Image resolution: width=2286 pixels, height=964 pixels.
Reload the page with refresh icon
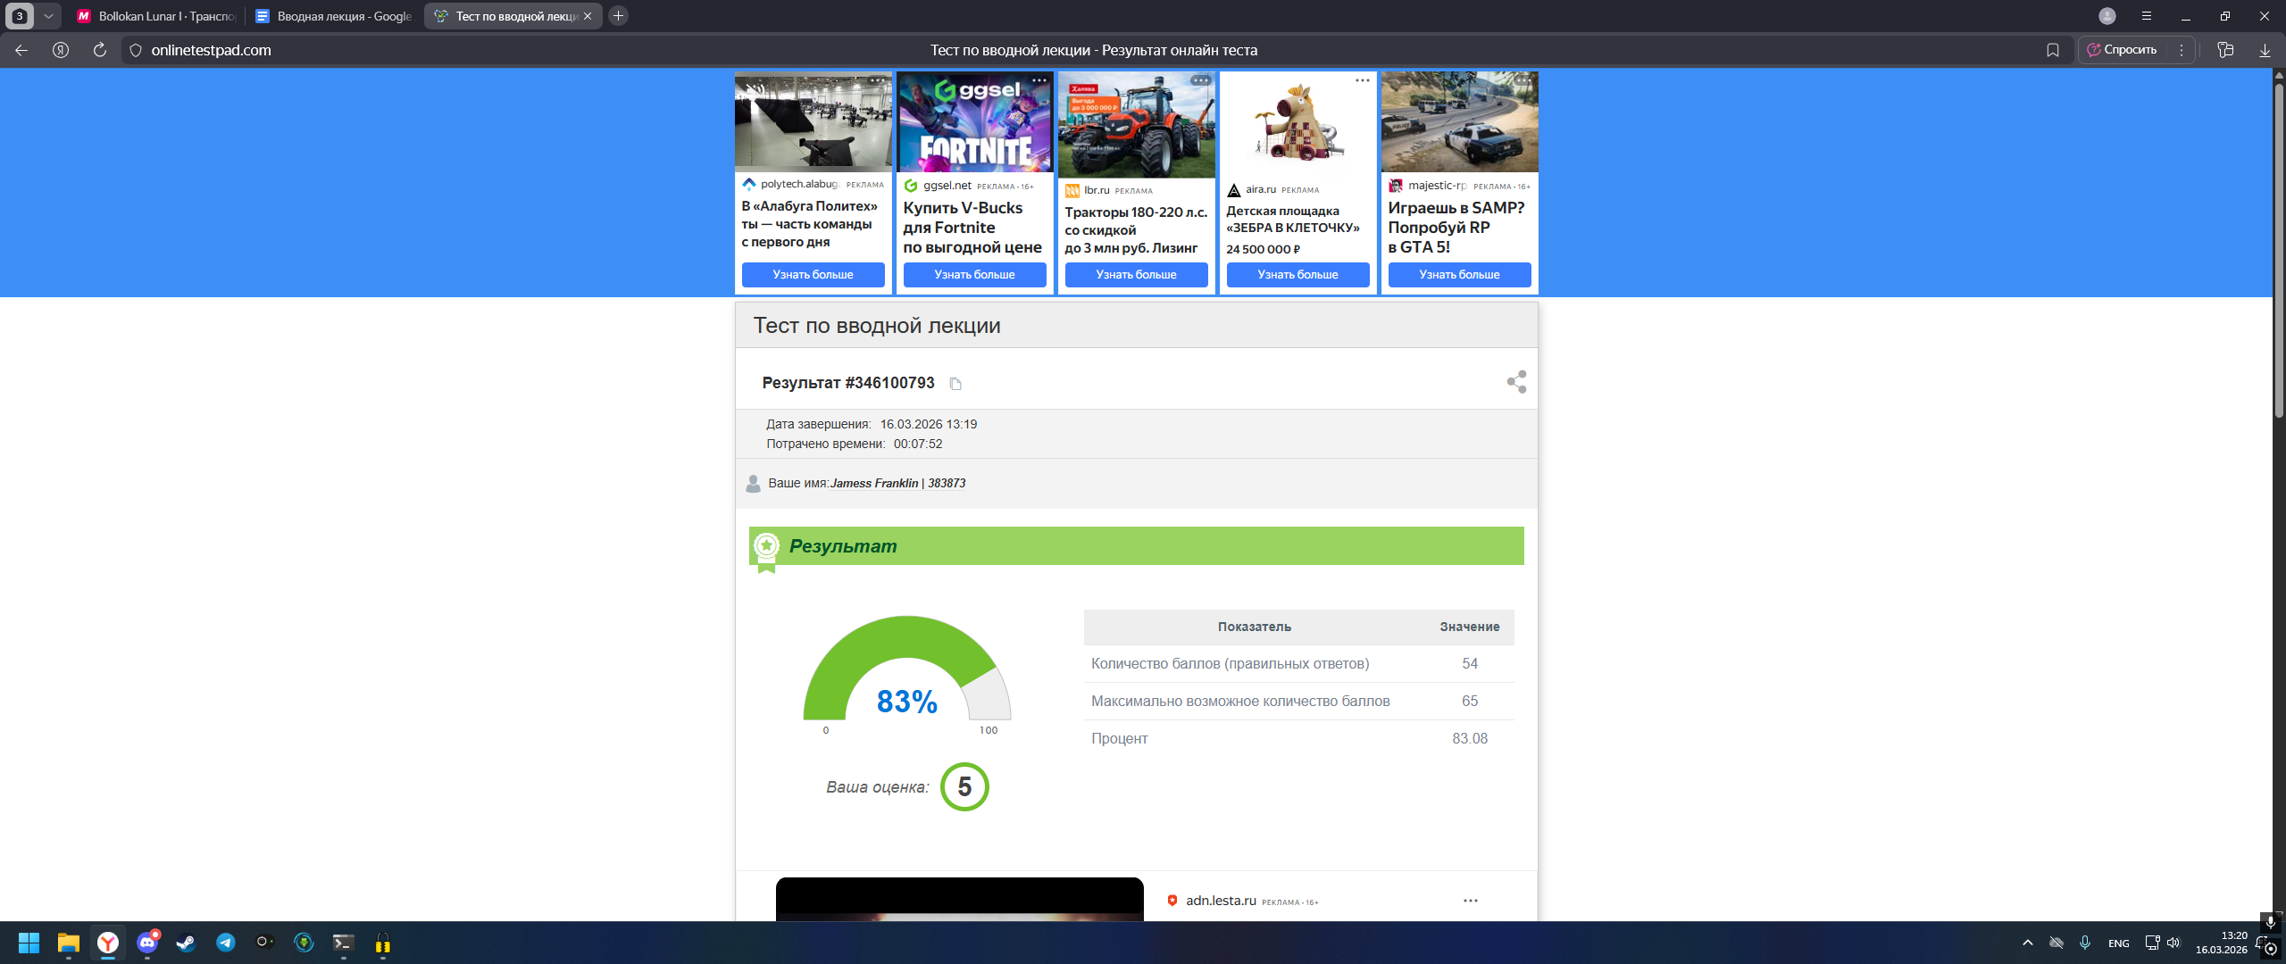point(100,50)
